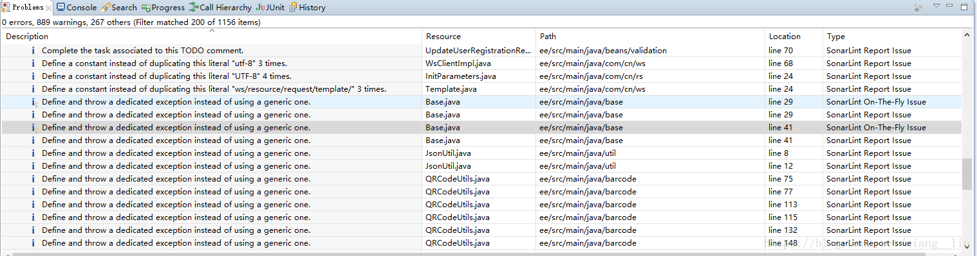
Task: Click the "line 12" location cell
Action: 794,166
